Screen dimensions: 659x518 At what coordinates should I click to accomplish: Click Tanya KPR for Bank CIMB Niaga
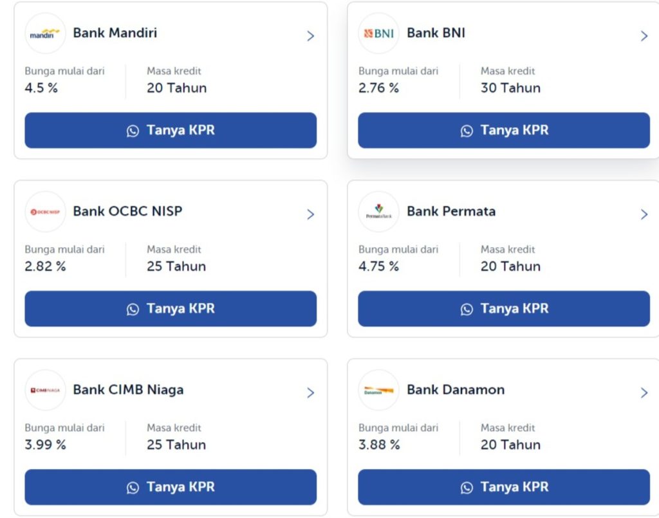click(170, 487)
